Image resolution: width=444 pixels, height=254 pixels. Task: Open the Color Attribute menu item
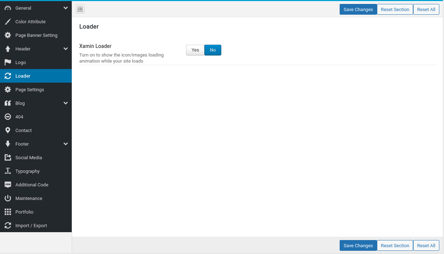point(36,21)
